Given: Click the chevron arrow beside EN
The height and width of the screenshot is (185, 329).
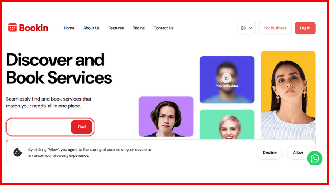Looking at the screenshot, I should 250,28.
